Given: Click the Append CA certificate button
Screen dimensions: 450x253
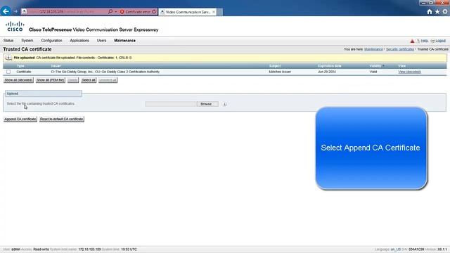Looking at the screenshot, I should coord(20,119).
